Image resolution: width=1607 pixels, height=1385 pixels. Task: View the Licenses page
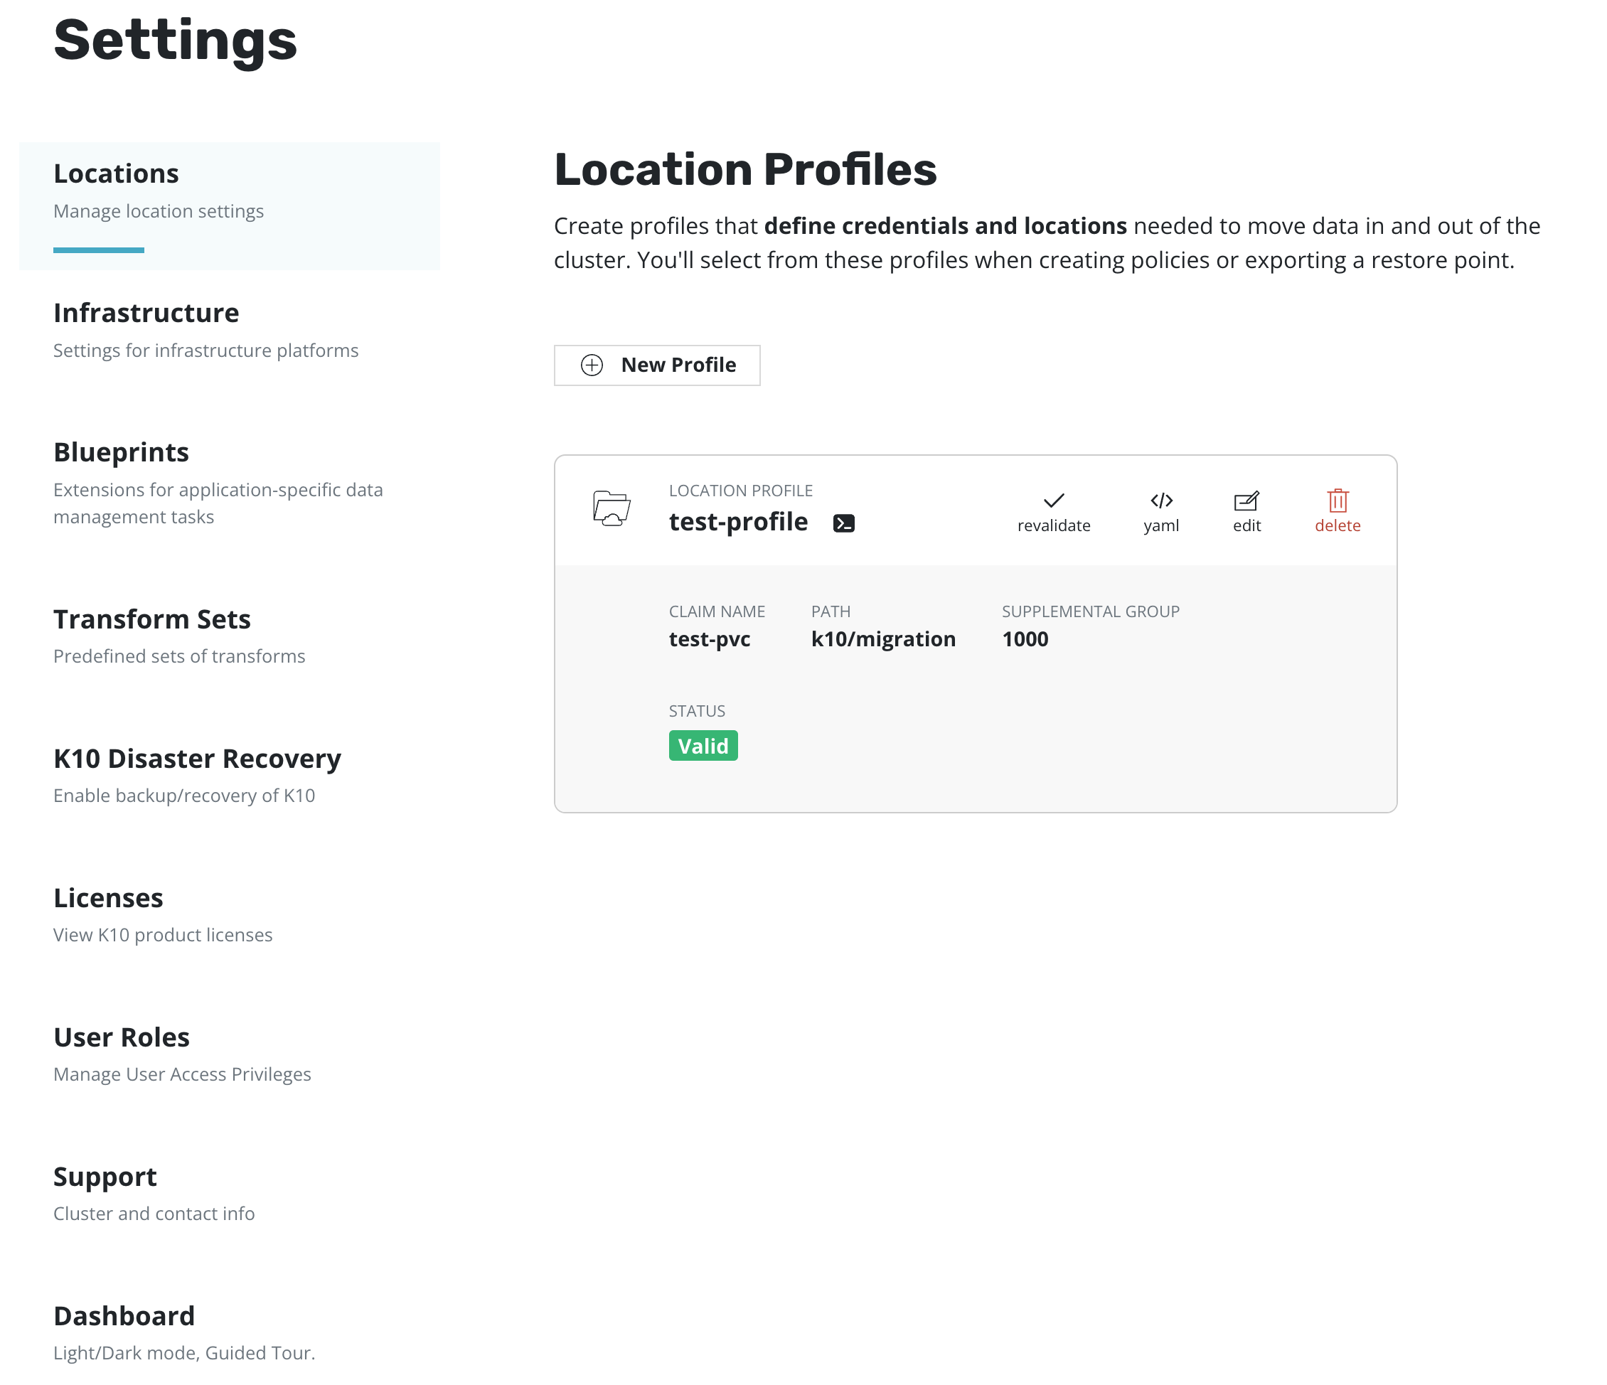[x=109, y=898]
